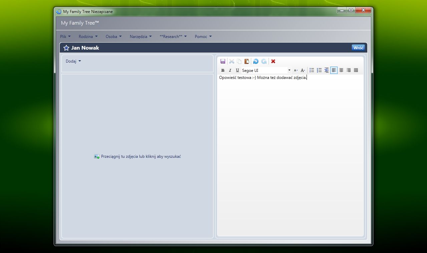
Task: Toggle bold formatting
Action: tap(223, 70)
